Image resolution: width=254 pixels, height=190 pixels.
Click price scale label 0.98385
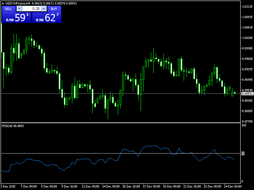[x=247, y=100]
